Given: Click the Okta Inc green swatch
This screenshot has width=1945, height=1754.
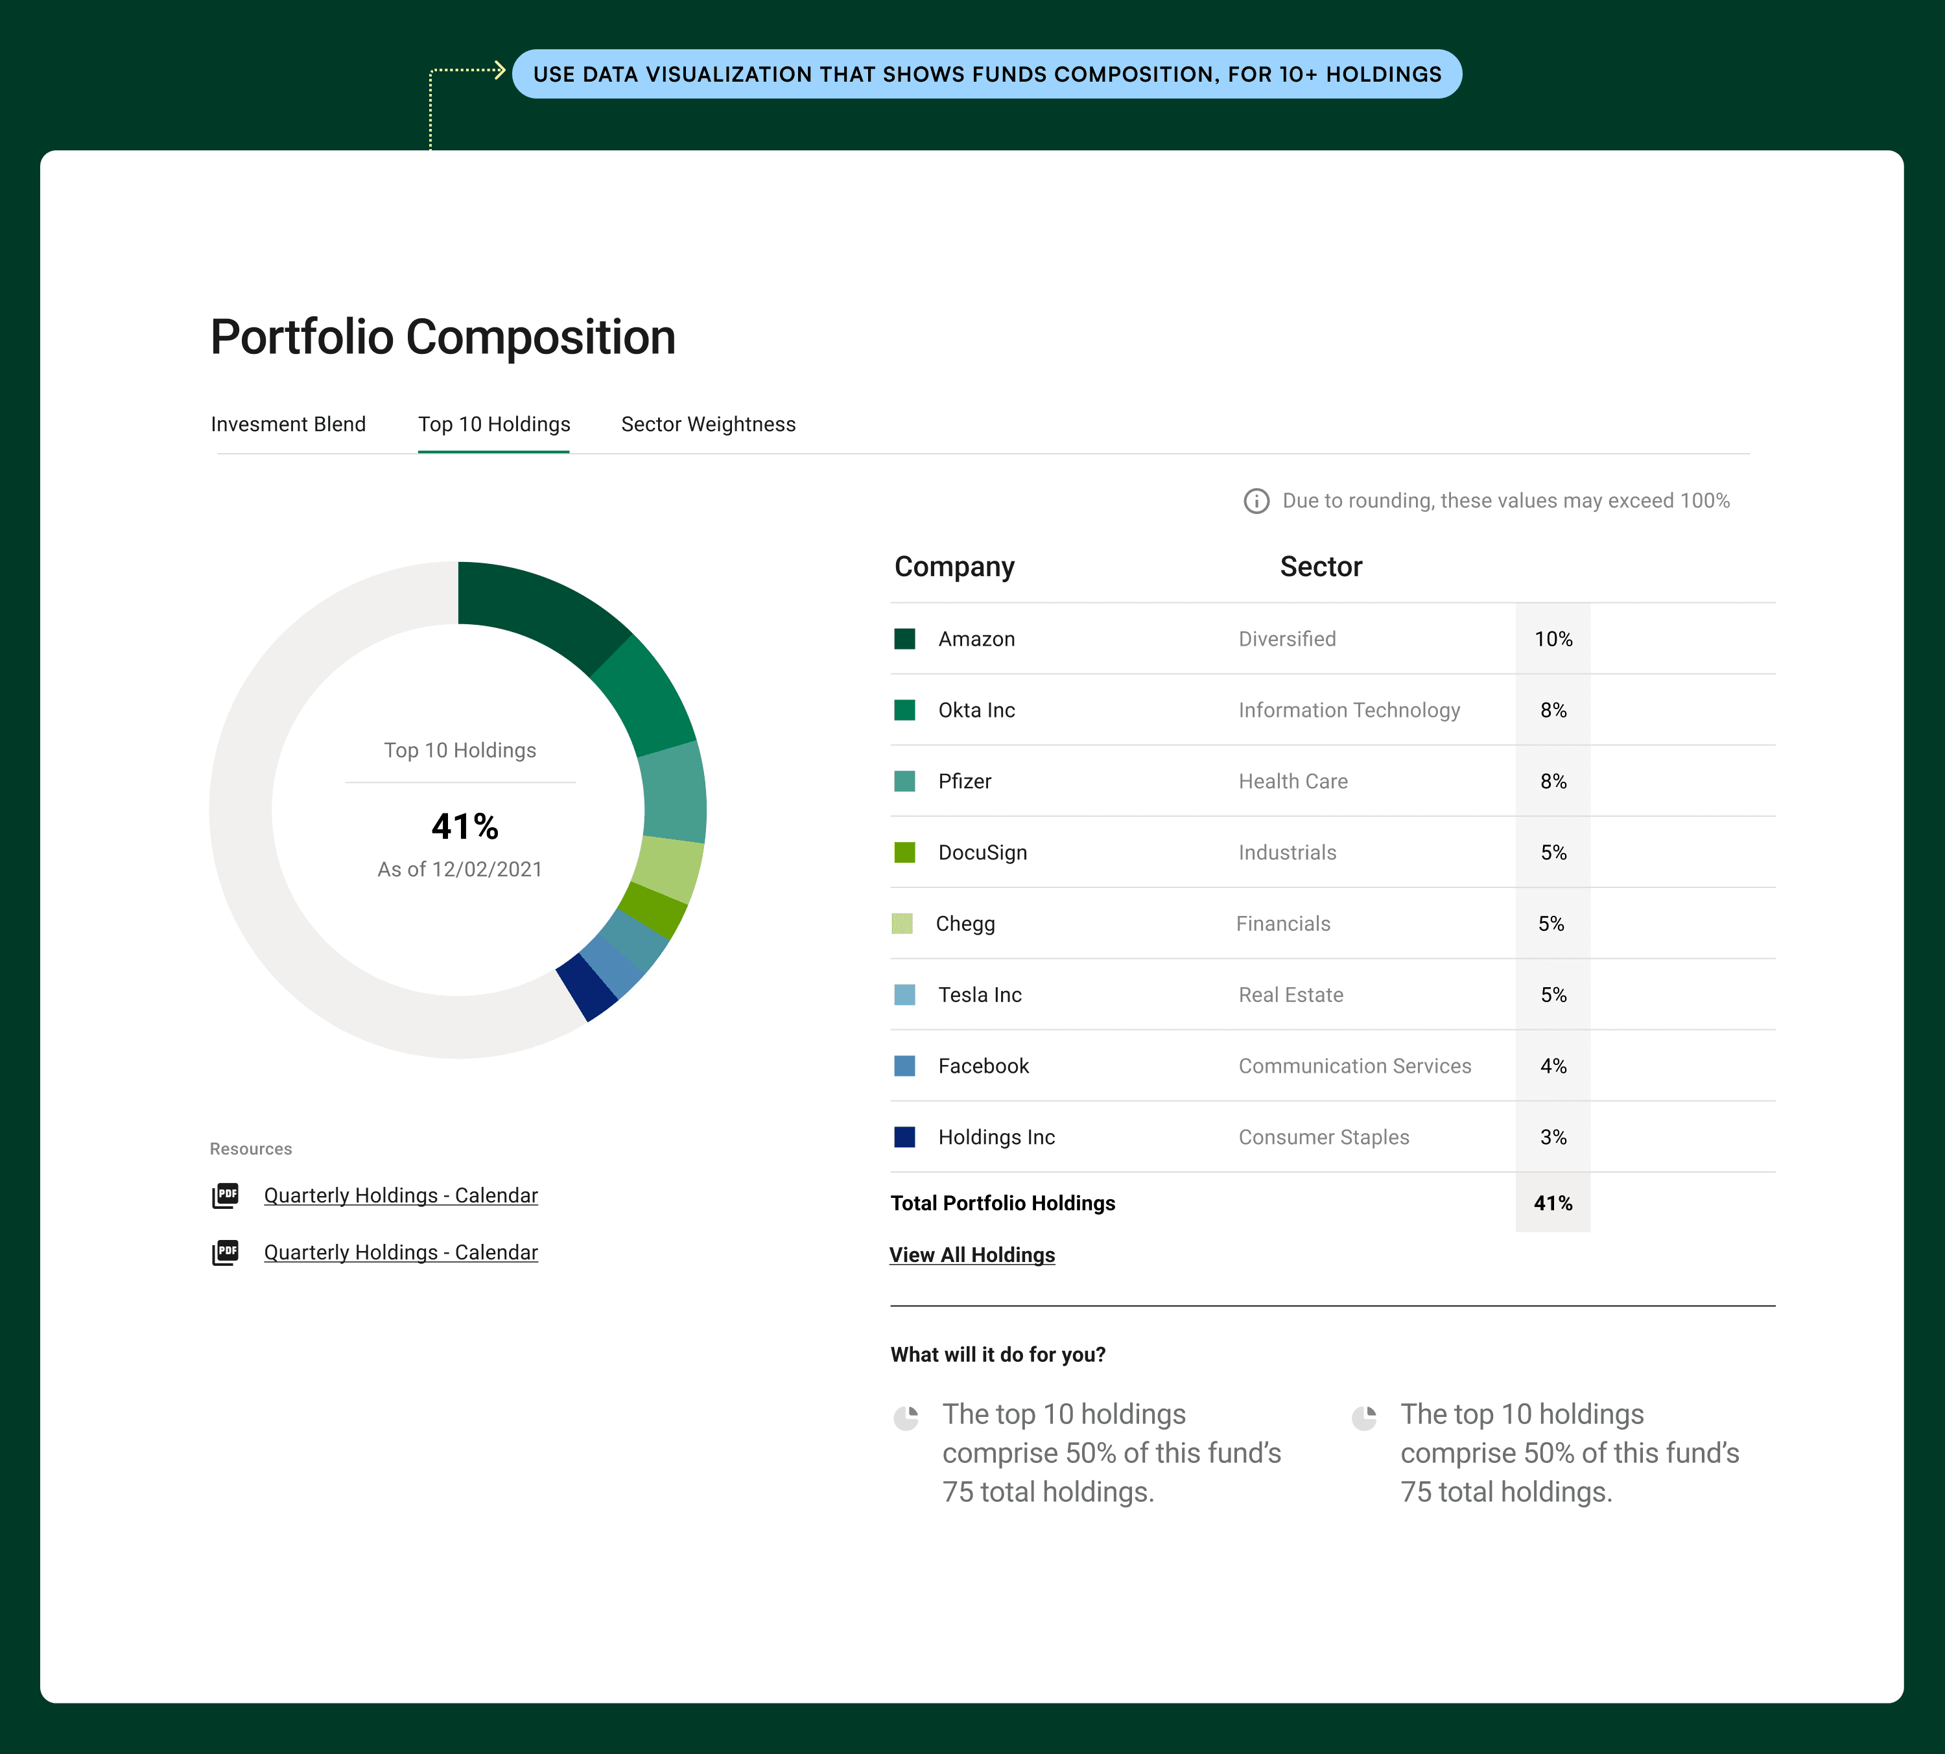Looking at the screenshot, I should (904, 710).
